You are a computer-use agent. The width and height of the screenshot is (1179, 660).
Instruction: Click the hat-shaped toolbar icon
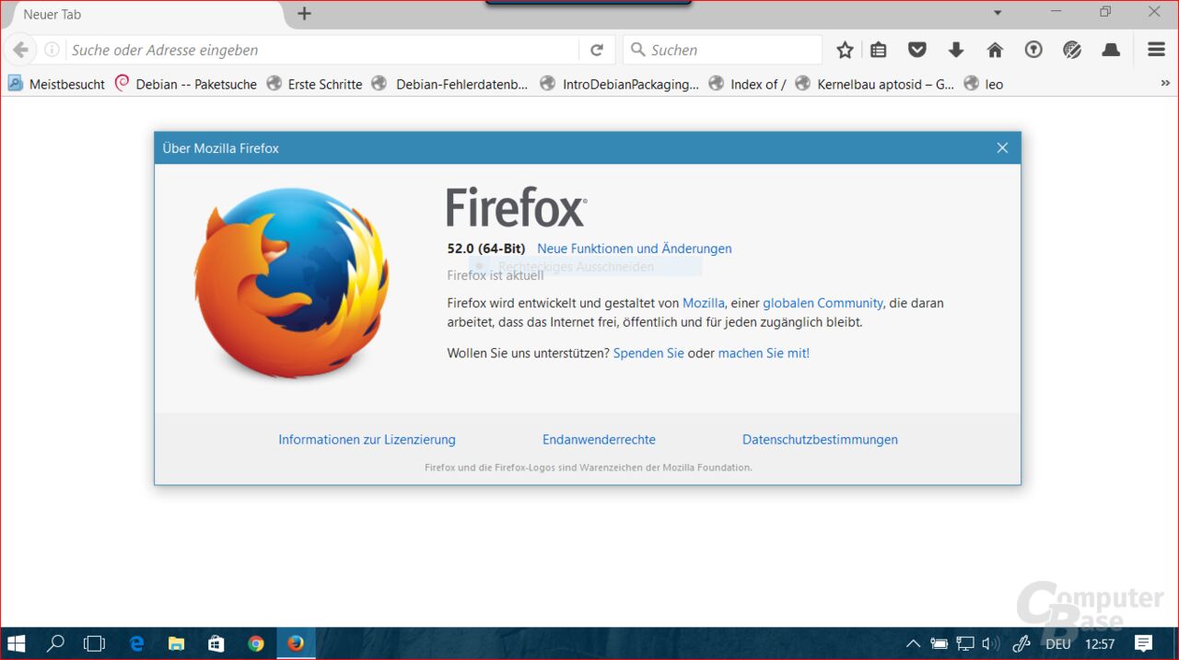tap(1111, 50)
